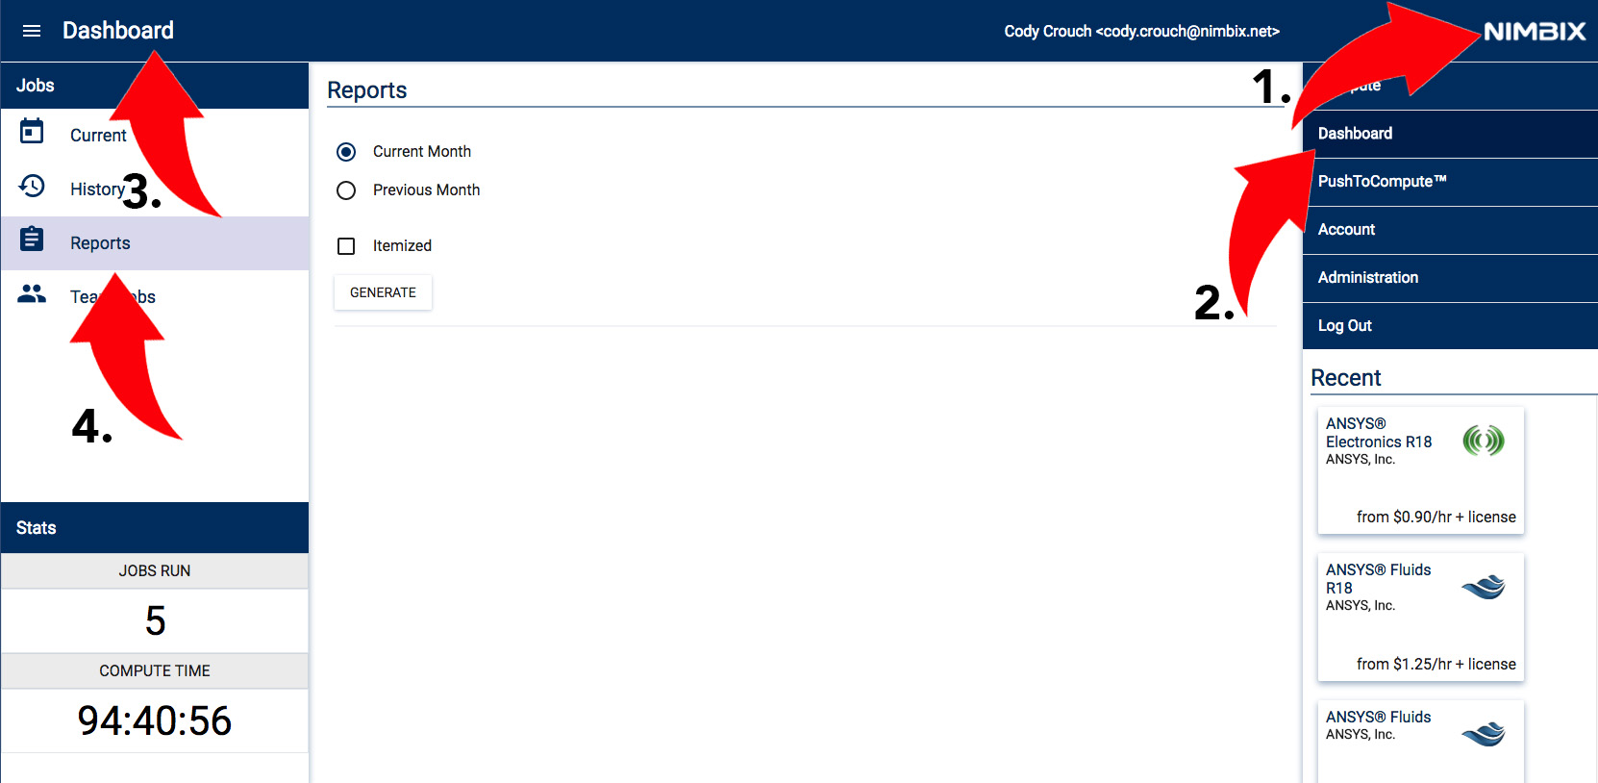Open the Account menu item
The width and height of the screenshot is (1598, 783).
click(x=1450, y=230)
